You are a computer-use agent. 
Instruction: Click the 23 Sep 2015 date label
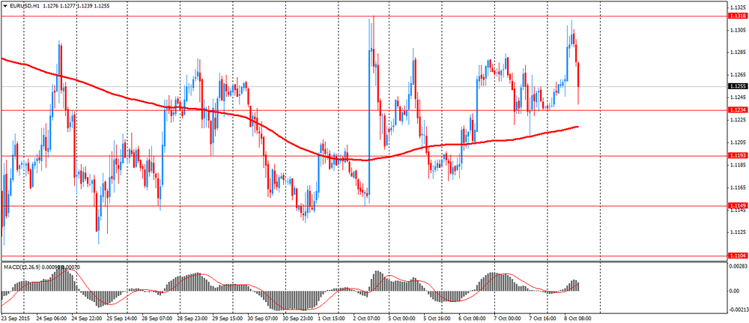pyautogui.click(x=15, y=317)
